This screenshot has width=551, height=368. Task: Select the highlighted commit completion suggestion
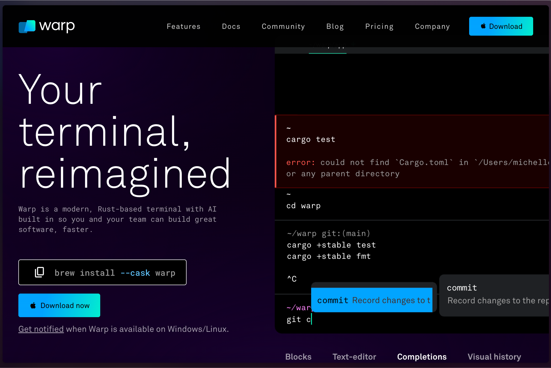[x=372, y=300]
